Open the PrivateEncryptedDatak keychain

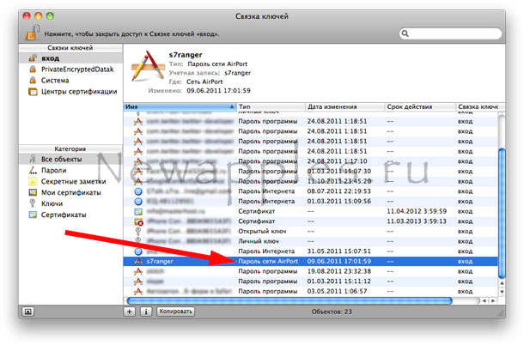[x=75, y=69]
